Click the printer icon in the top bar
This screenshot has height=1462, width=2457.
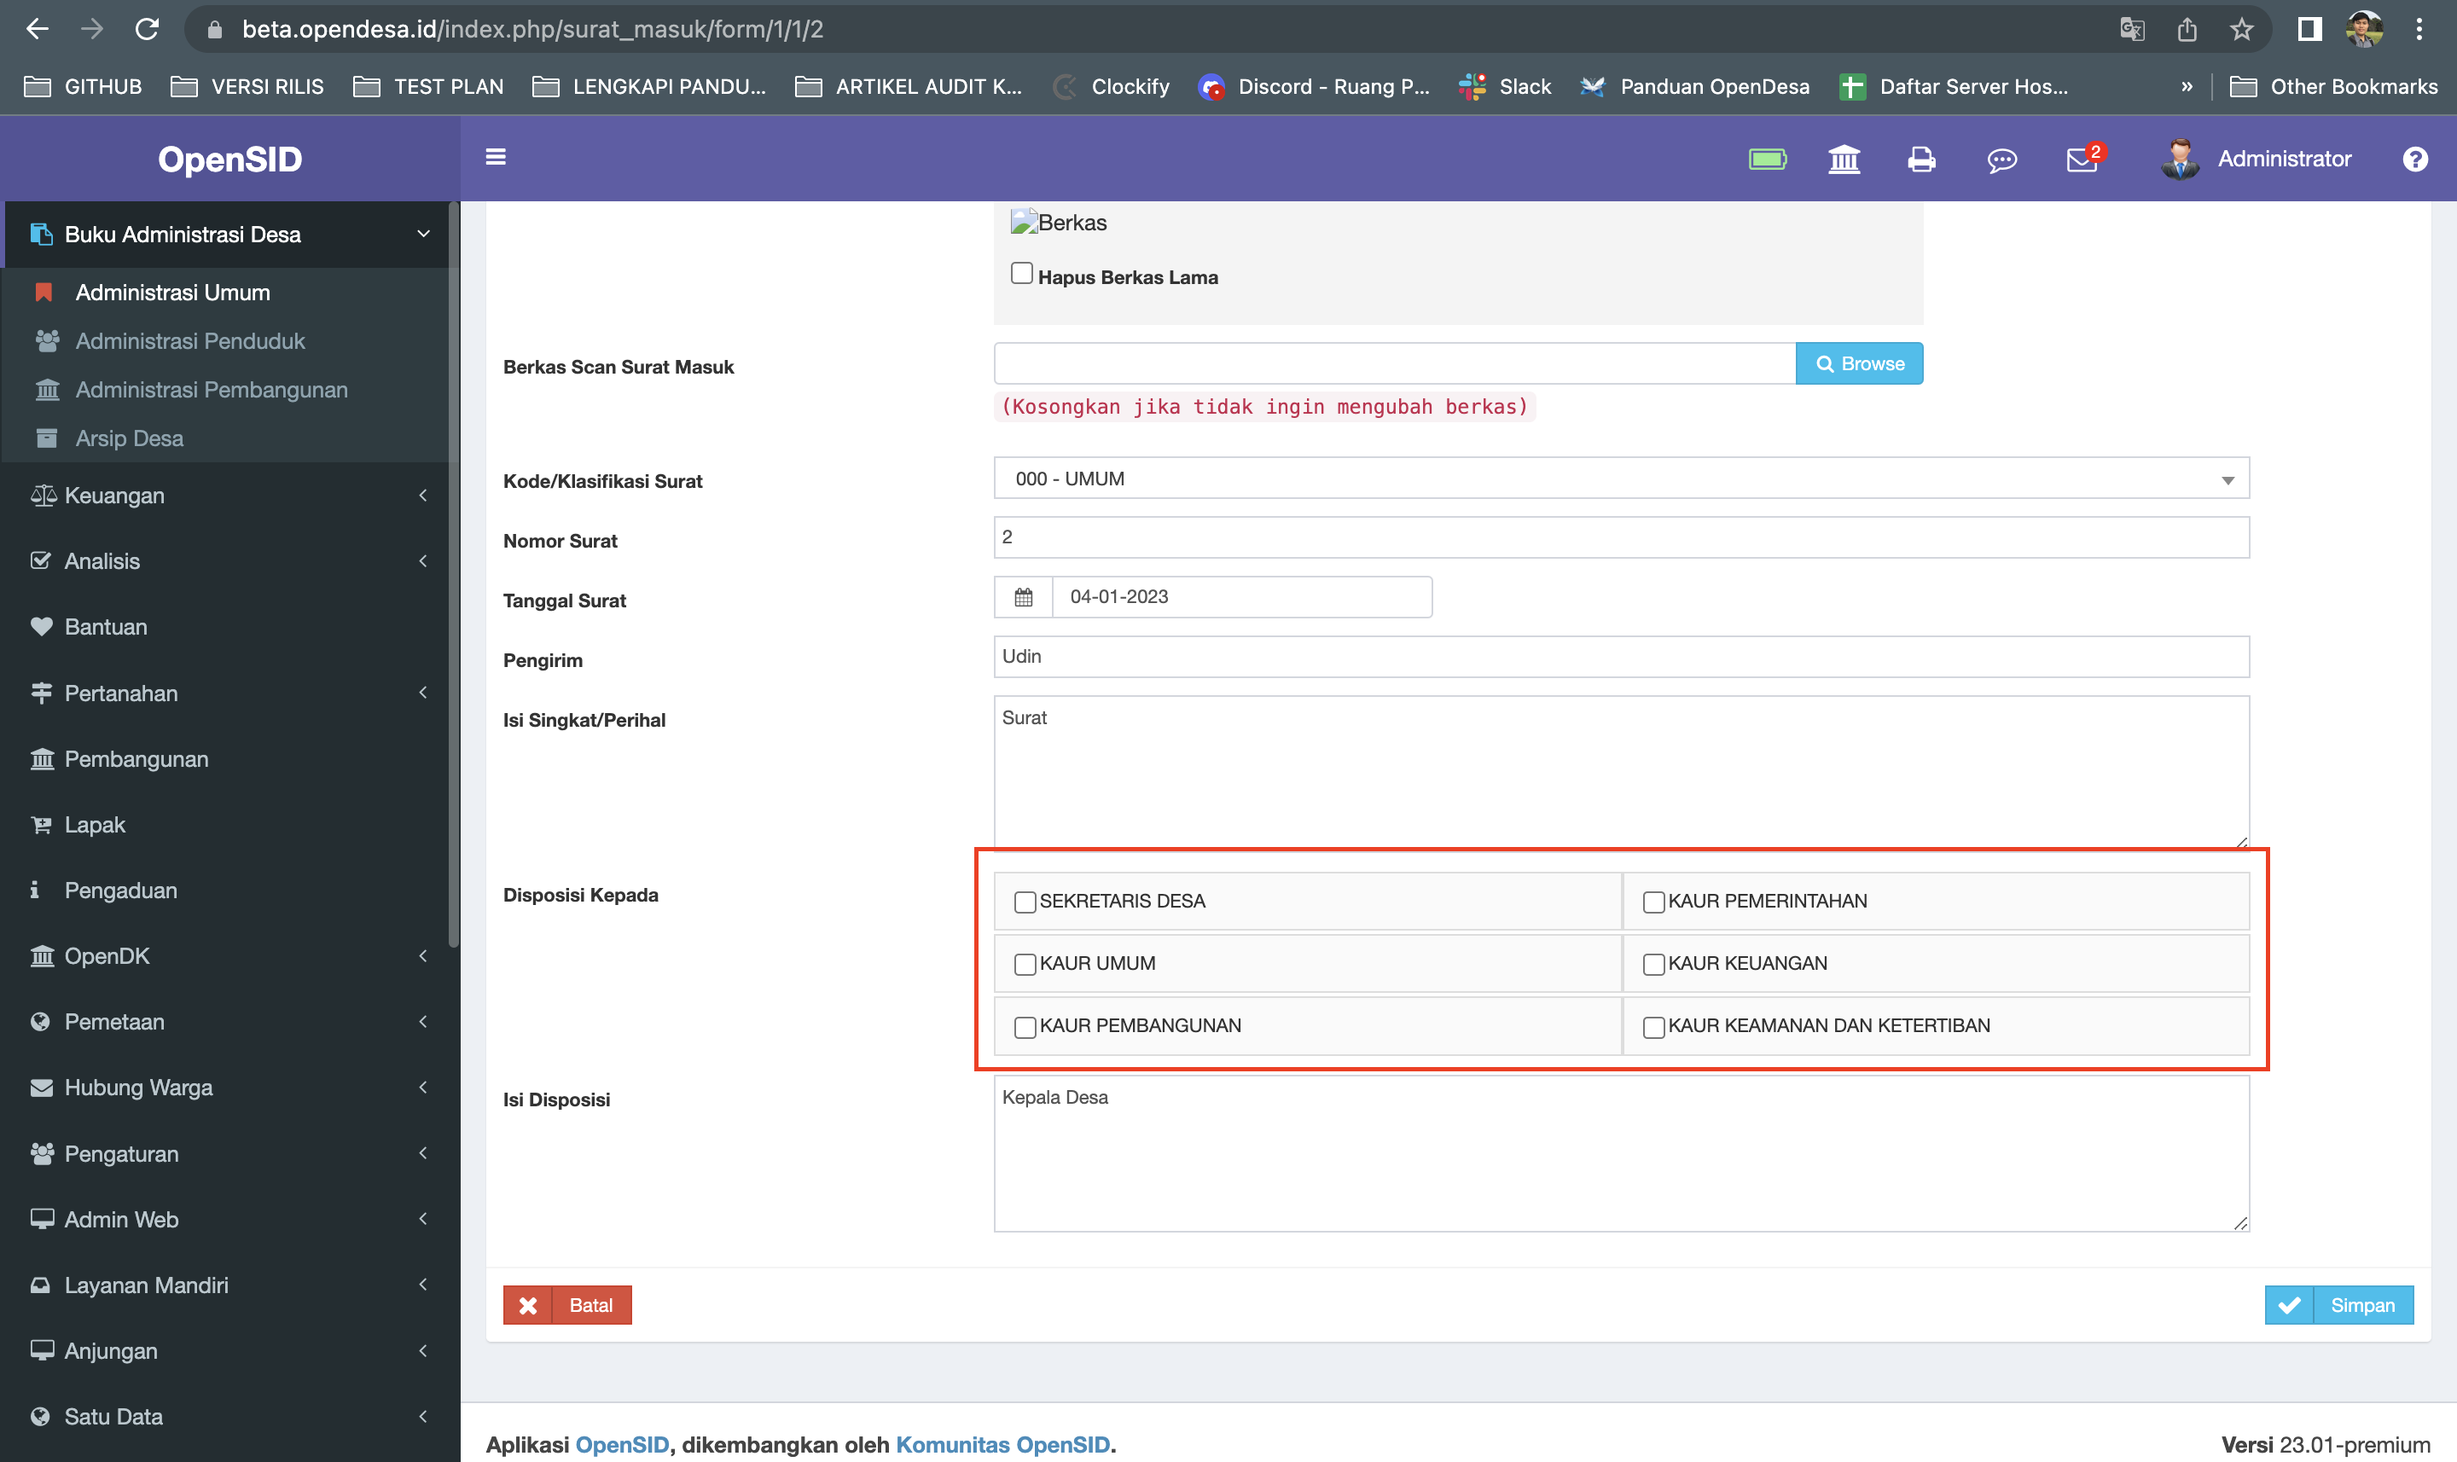point(1921,159)
